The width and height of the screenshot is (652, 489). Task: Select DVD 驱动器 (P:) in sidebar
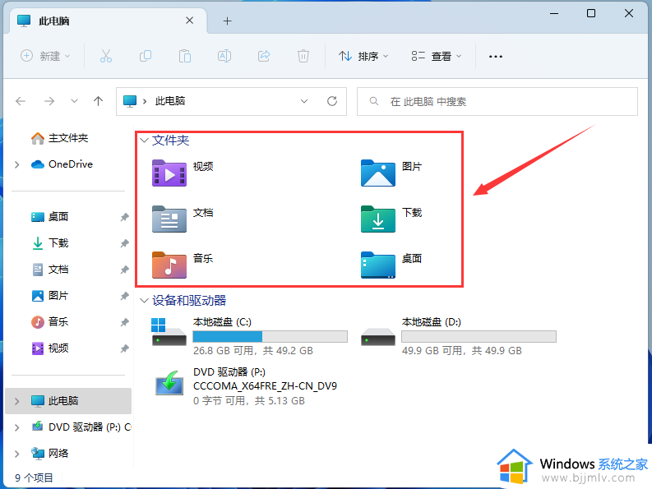tap(81, 427)
